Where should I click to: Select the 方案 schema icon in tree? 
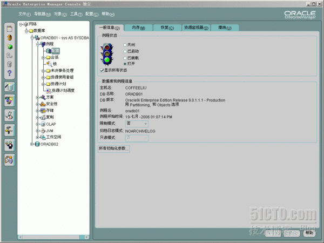(x=43, y=97)
